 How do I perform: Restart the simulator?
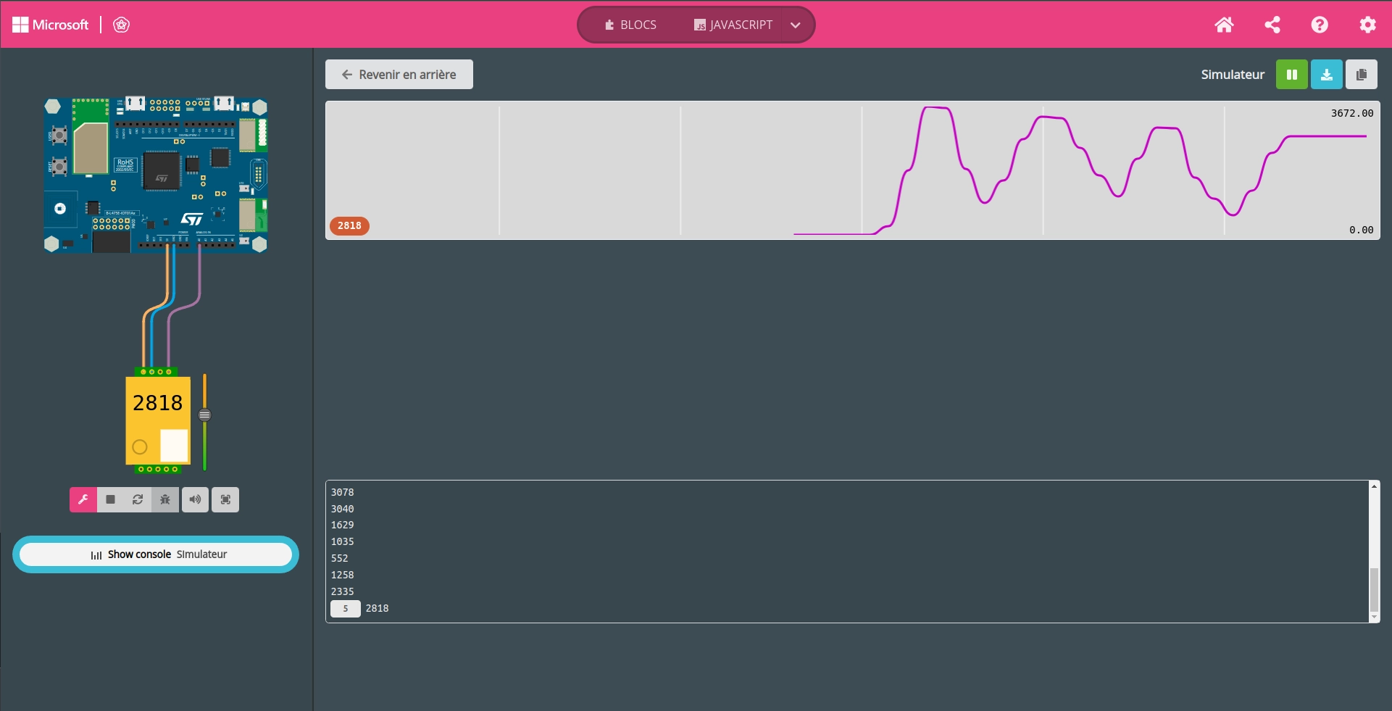coord(138,499)
